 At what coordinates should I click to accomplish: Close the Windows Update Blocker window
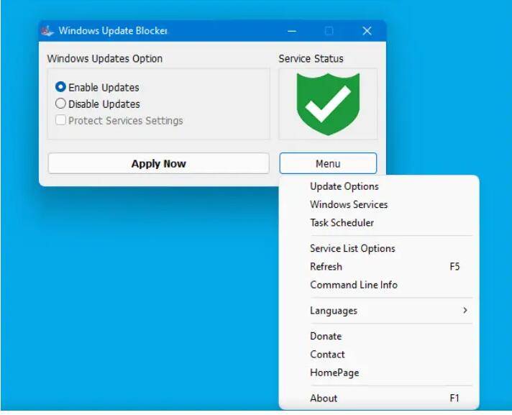point(367,31)
